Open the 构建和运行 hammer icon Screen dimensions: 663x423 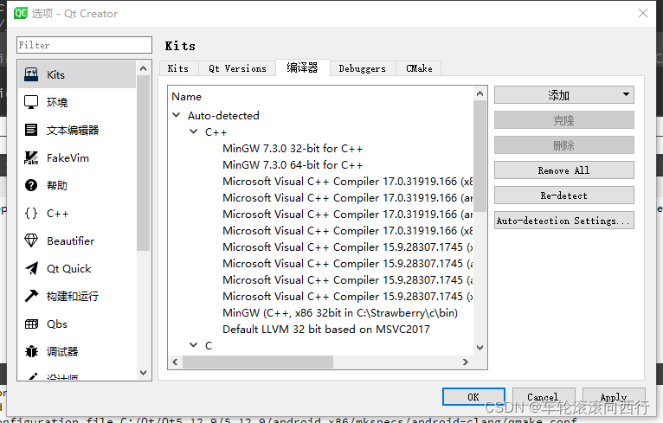[x=31, y=296]
